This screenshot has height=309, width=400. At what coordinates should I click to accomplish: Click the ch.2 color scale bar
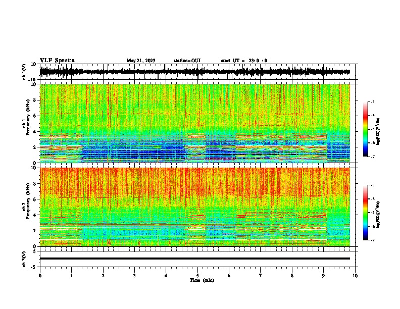pos(366,213)
